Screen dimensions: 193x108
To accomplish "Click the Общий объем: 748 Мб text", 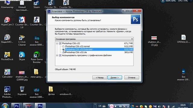I will (x=65, y=69).
